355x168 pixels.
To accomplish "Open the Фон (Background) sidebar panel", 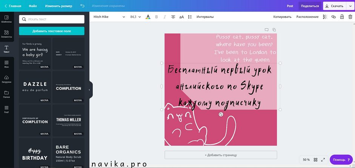I will coord(6,64).
